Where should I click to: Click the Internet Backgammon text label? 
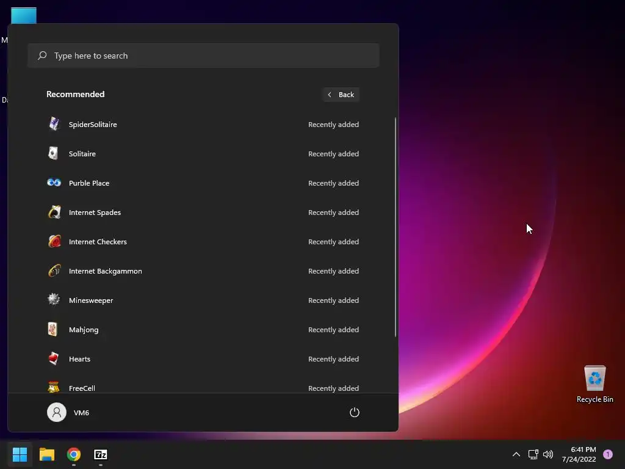[x=105, y=271]
